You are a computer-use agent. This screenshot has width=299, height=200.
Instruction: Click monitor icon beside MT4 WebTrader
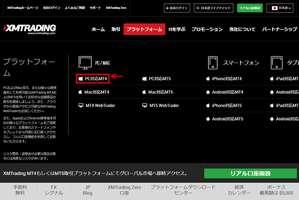click(81, 106)
